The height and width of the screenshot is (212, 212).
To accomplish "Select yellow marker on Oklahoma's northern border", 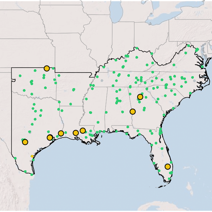I will pos(47,69).
